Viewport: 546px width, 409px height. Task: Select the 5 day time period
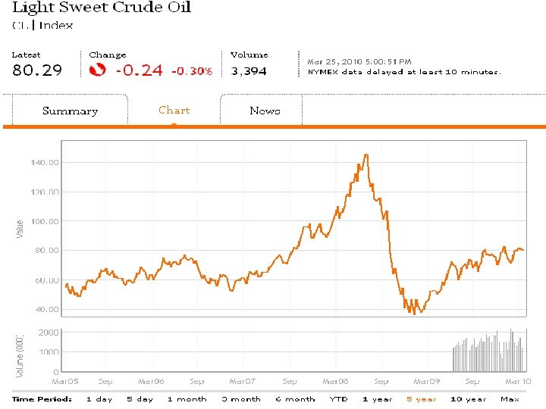[140, 399]
